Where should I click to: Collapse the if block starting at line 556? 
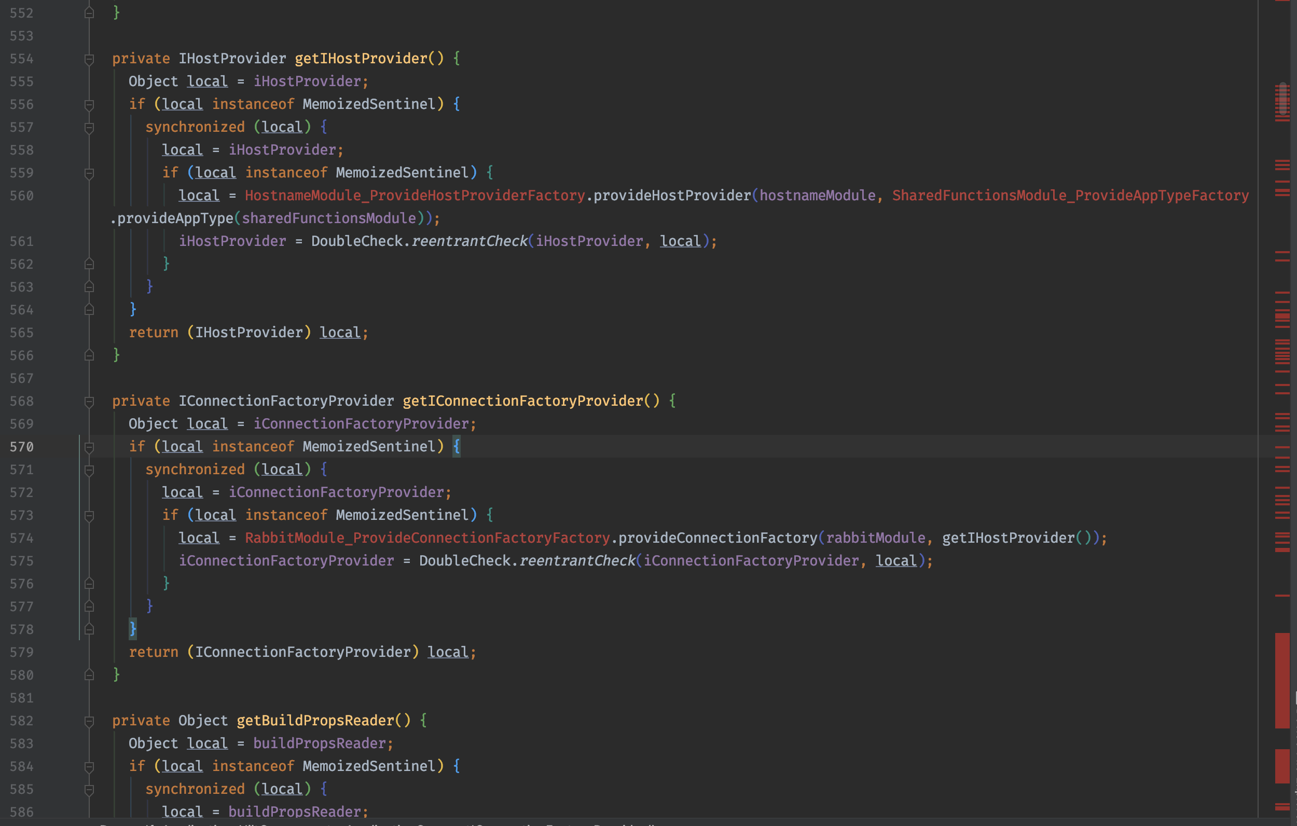(x=89, y=104)
